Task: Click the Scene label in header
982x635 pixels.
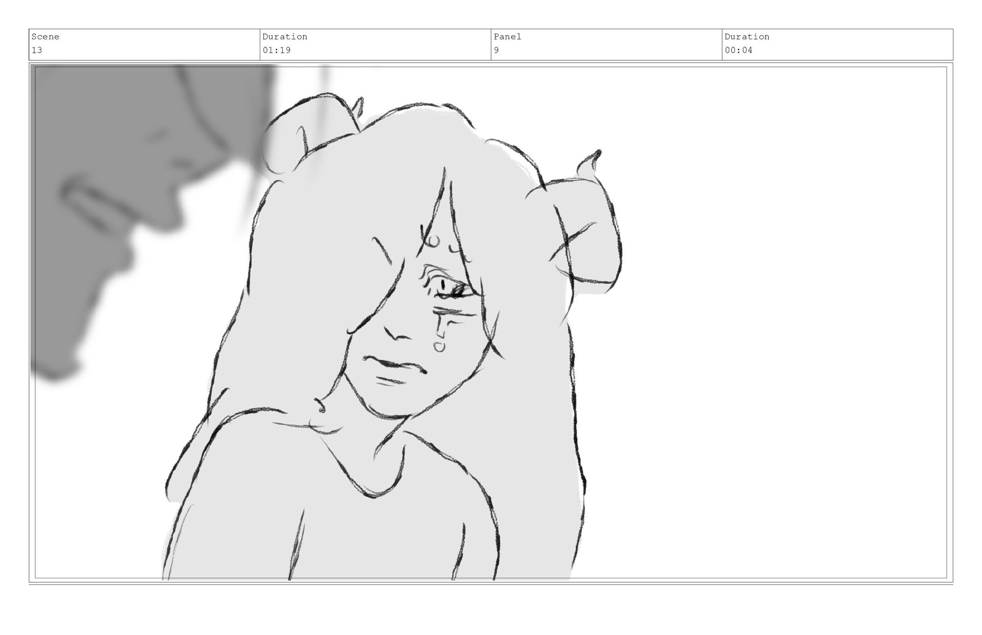Action: (x=46, y=37)
